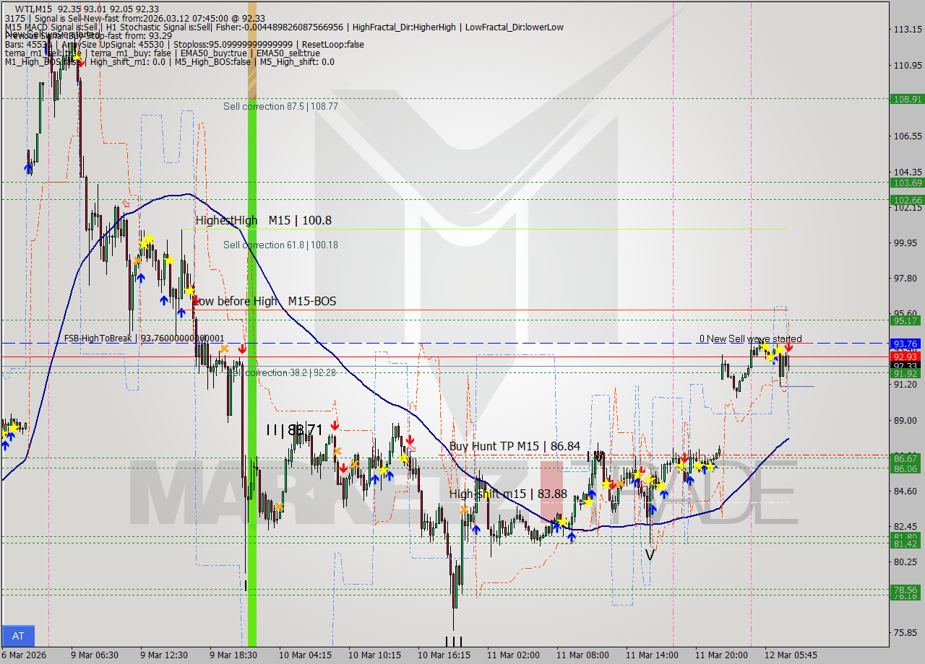Click the "Buy Hunt TP M15 | 86.84" annotation
925x664 pixels.
point(514,446)
